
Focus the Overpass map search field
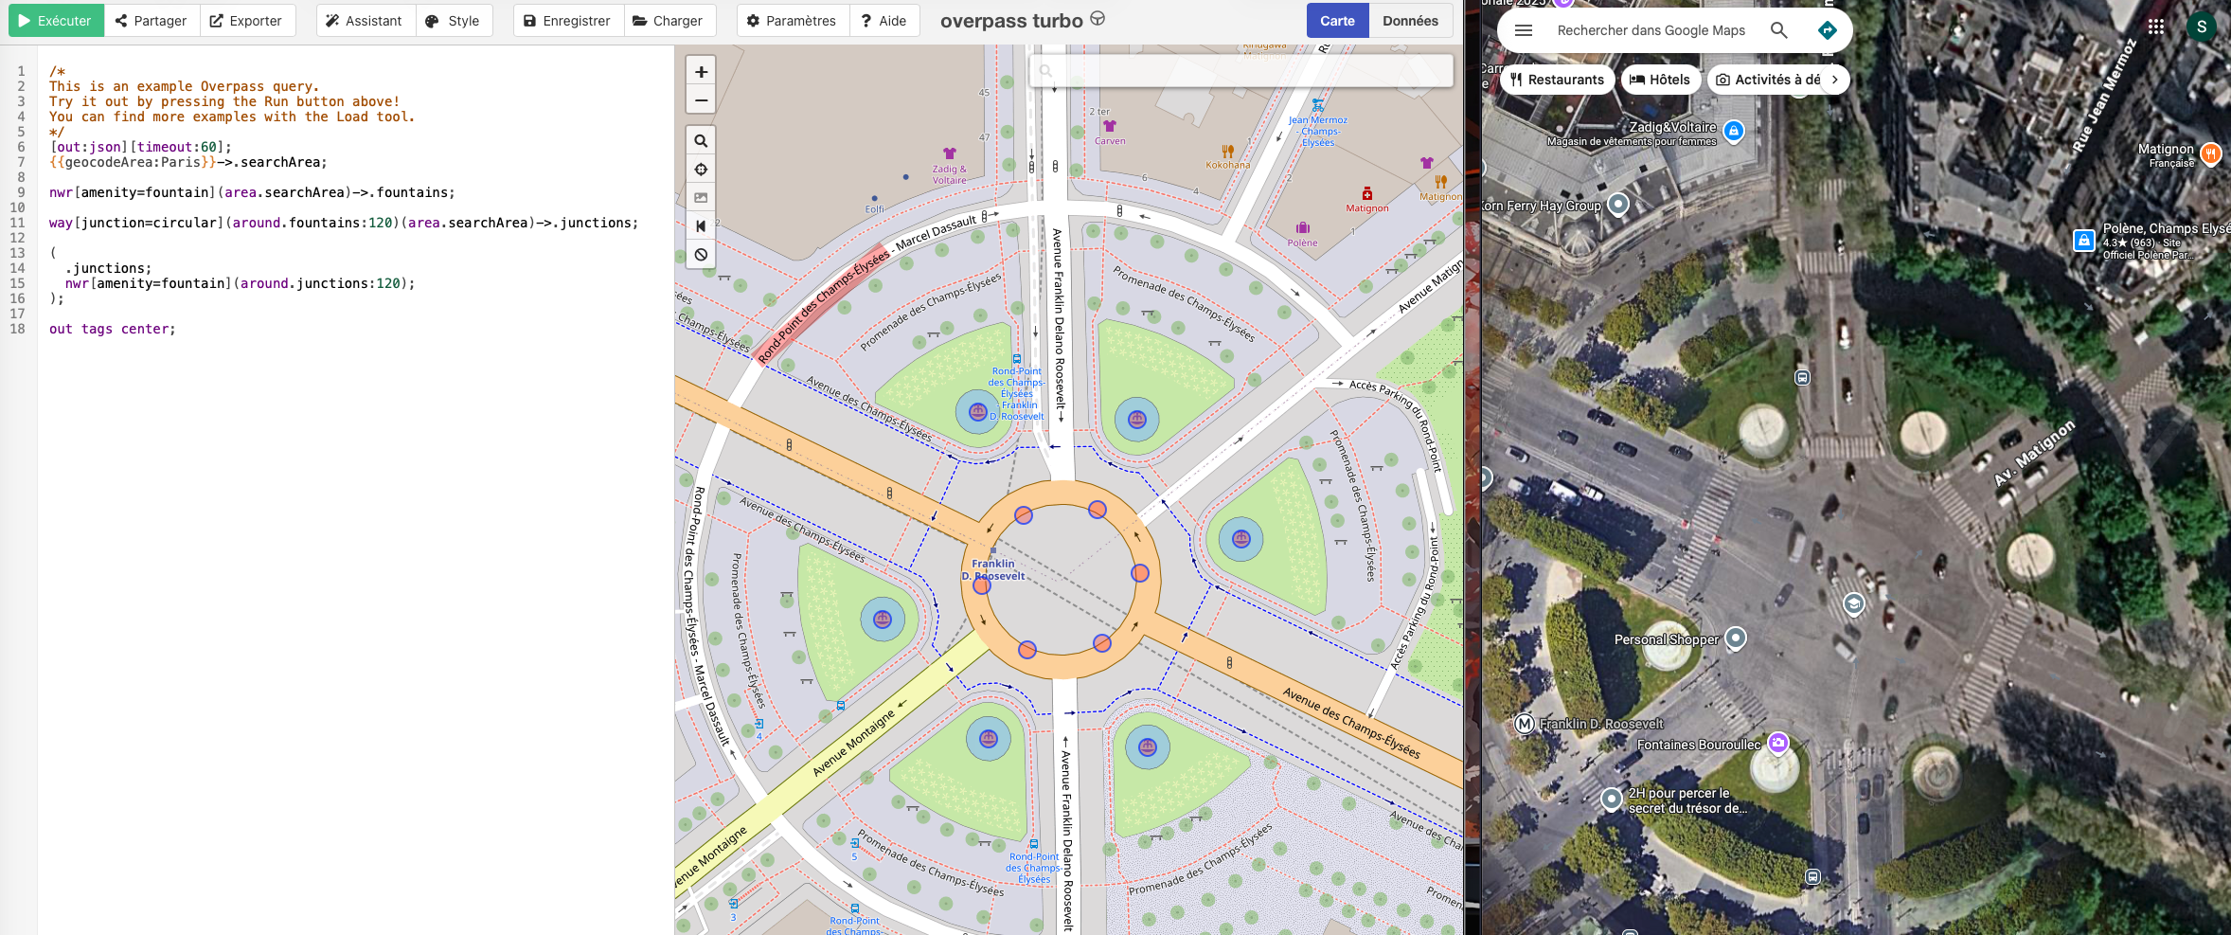coord(1241,70)
